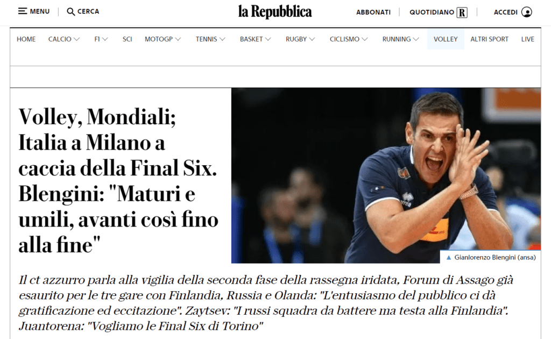
Task: Click the la Repubblica masthead logo
Action: (275, 12)
